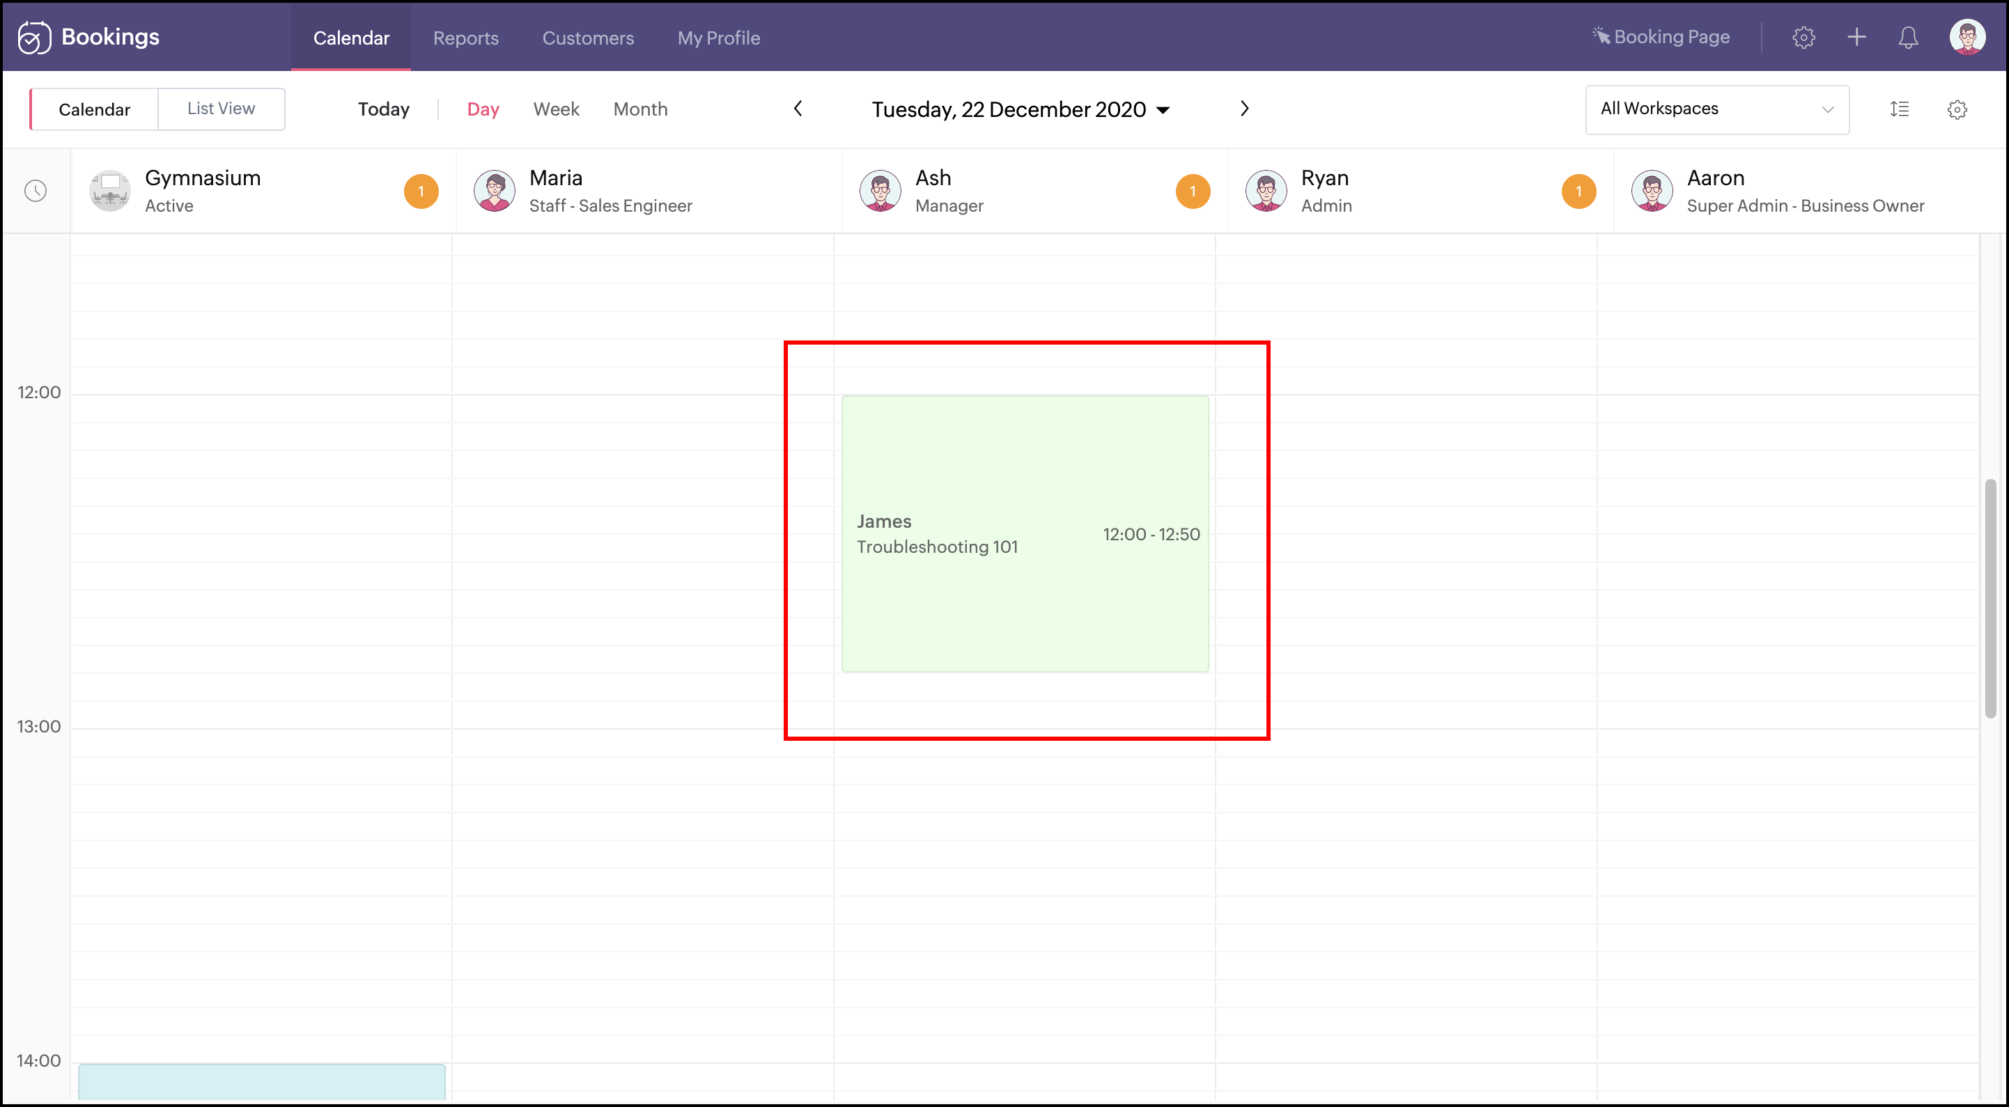This screenshot has height=1107, width=2009.
Task: Click the plus icon to add new
Action: (x=1856, y=38)
